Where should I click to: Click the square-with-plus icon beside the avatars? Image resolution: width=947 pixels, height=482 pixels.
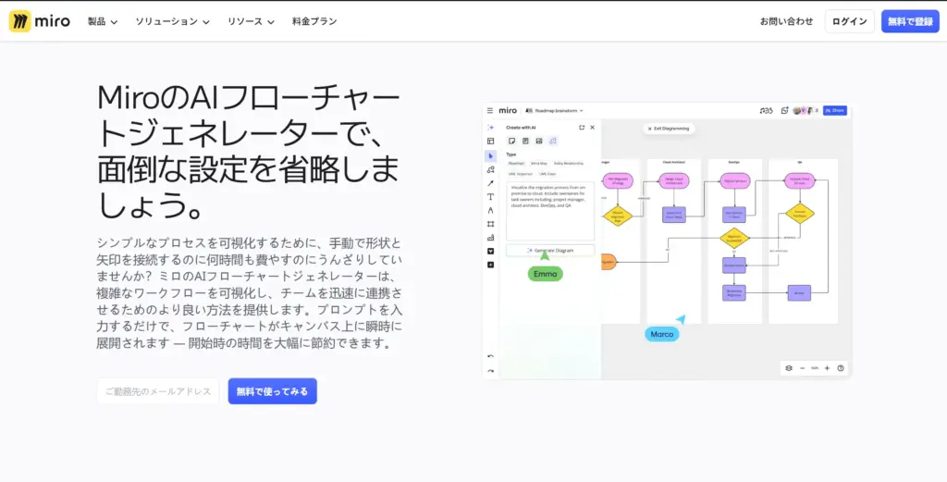(784, 110)
